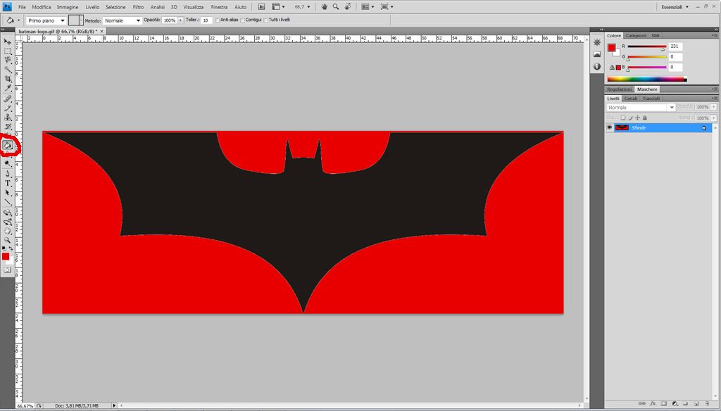Viewport: 721px width, 411px height.
Task: Click the Zoom magnifier in application bar
Action: pos(336,7)
